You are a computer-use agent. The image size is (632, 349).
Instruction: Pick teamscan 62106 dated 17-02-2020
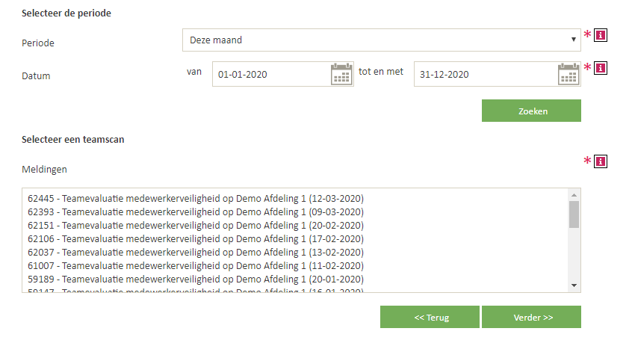[196, 239]
